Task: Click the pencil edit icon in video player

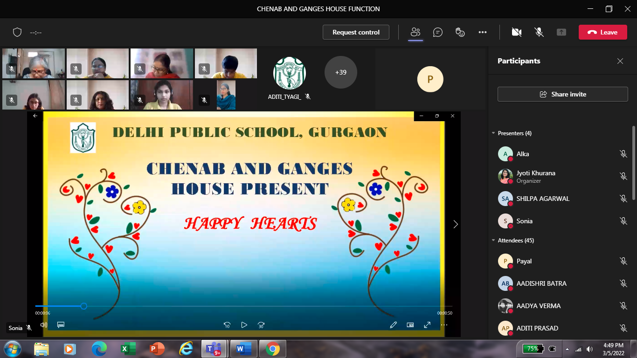Action: tap(394, 325)
